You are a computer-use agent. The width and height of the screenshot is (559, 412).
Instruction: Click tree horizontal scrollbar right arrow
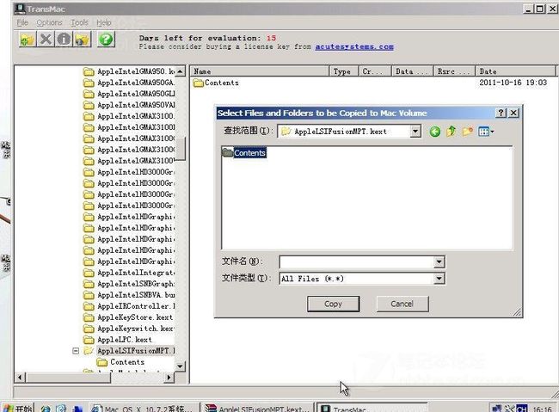tap(169, 377)
